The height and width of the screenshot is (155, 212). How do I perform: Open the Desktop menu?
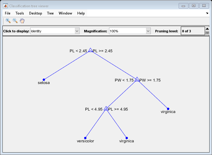click(x=35, y=13)
